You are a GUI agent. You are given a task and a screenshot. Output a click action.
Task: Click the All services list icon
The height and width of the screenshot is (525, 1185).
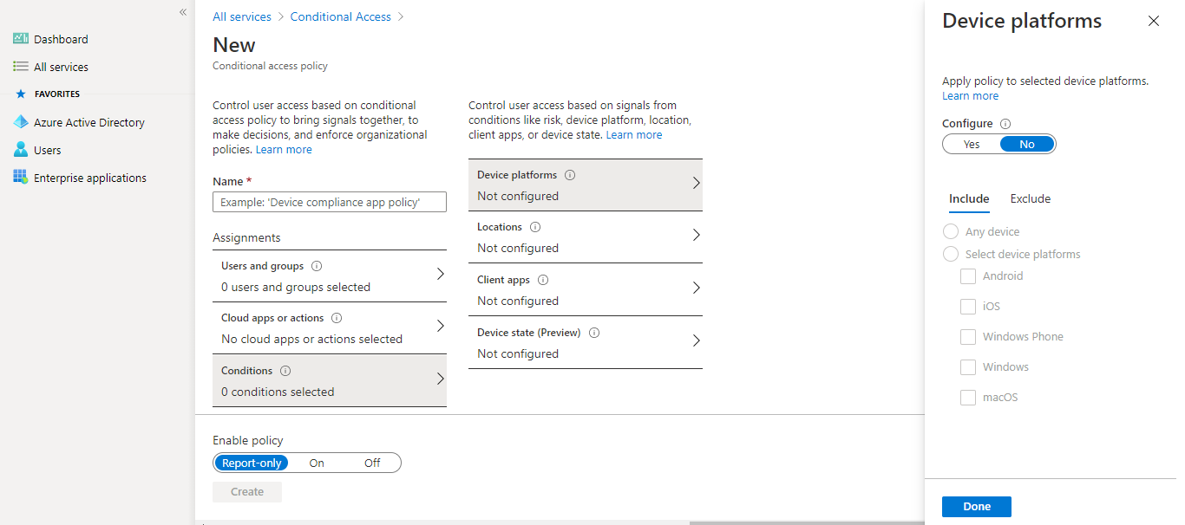point(21,67)
